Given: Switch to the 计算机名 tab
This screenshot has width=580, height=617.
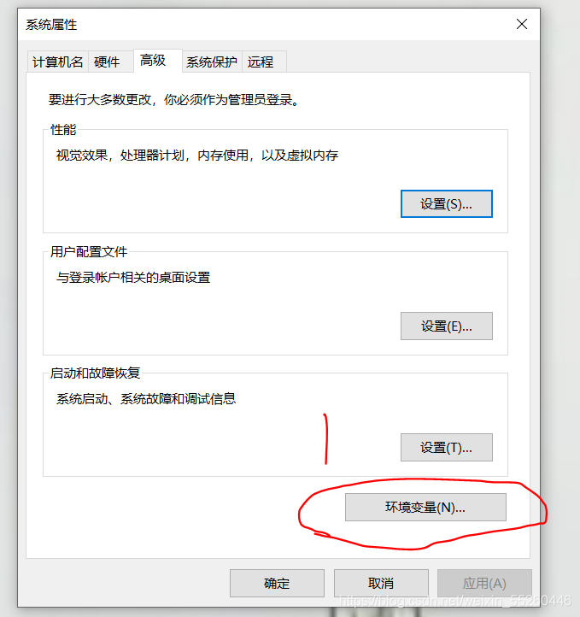Looking at the screenshot, I should pos(58,62).
